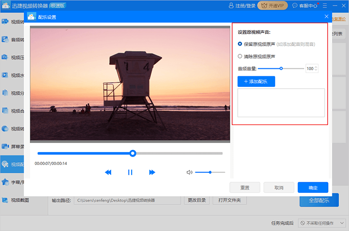Click 确定 to confirm settings
The height and width of the screenshot is (231, 349).
point(313,188)
